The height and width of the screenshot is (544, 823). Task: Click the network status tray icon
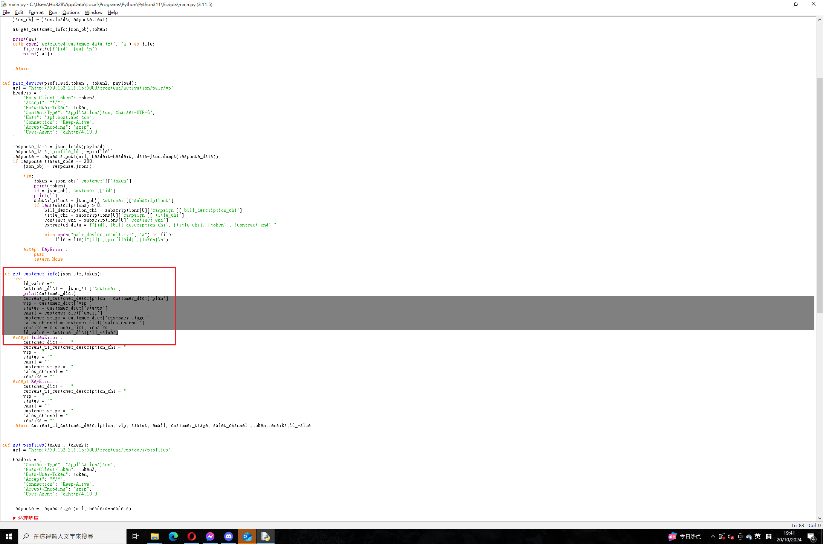(722, 536)
